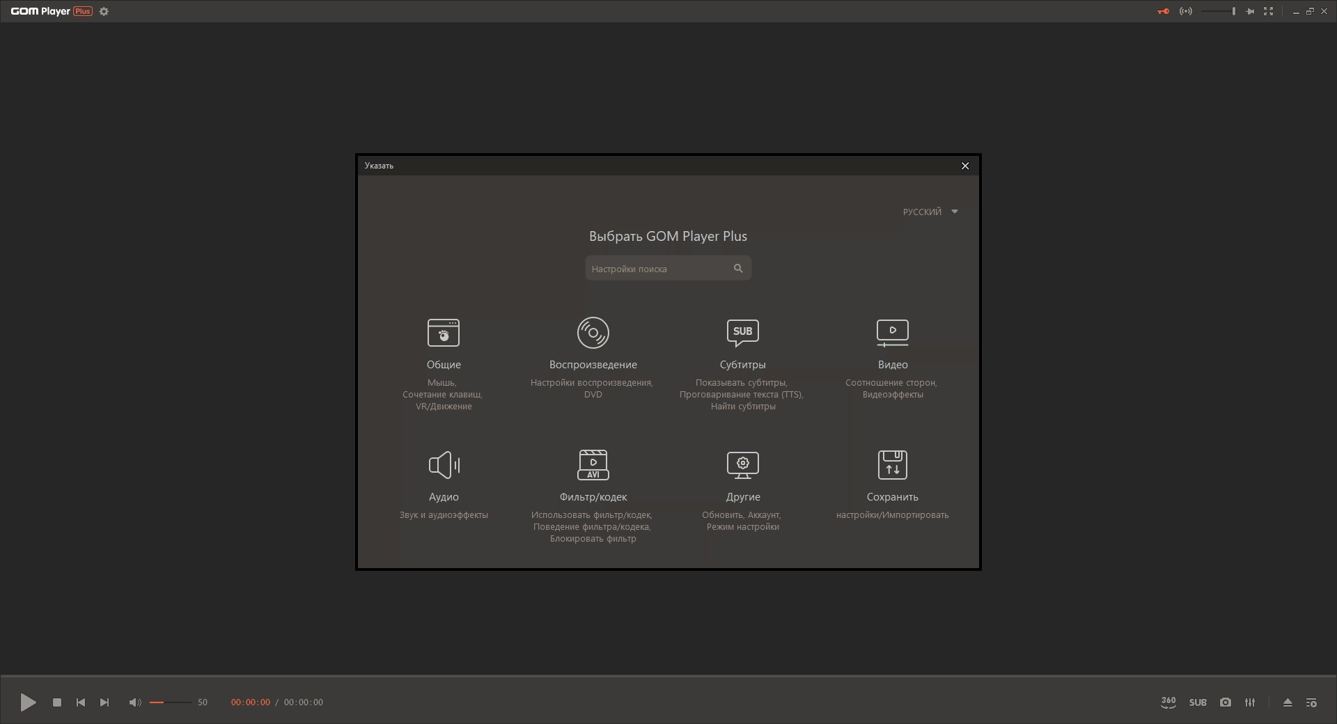The height and width of the screenshot is (724, 1337).
Task: Click the current time 00:00:00 in red
Action: click(251, 702)
